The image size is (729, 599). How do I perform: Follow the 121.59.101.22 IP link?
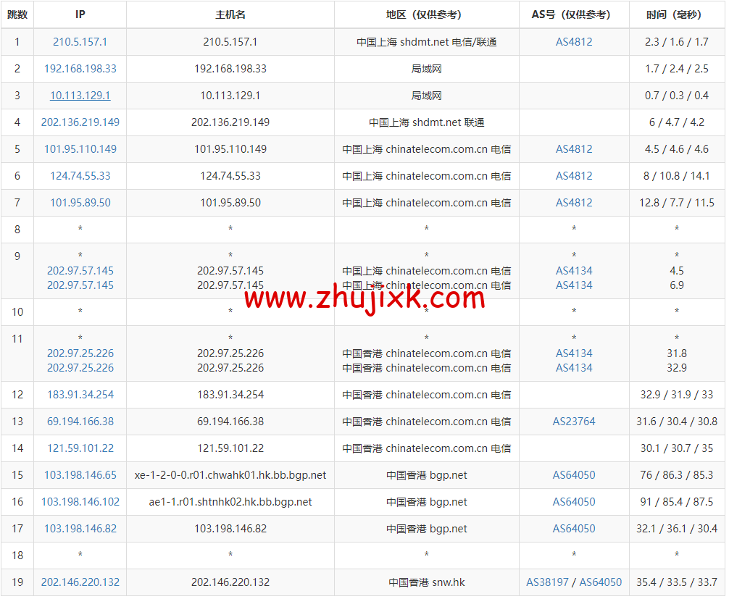pos(80,448)
